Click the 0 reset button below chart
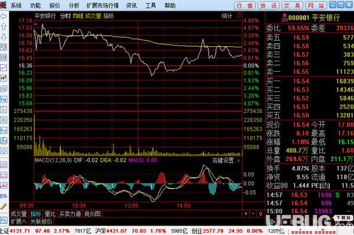 point(261,214)
